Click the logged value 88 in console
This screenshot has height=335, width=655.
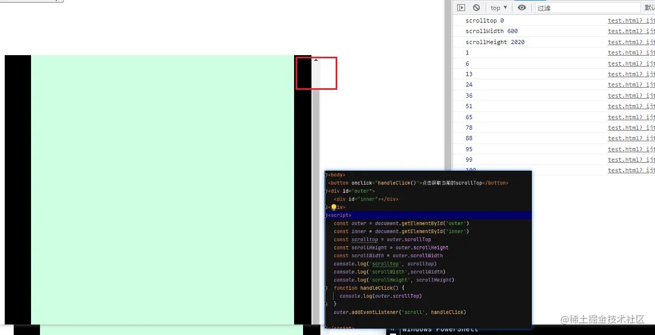(x=469, y=138)
